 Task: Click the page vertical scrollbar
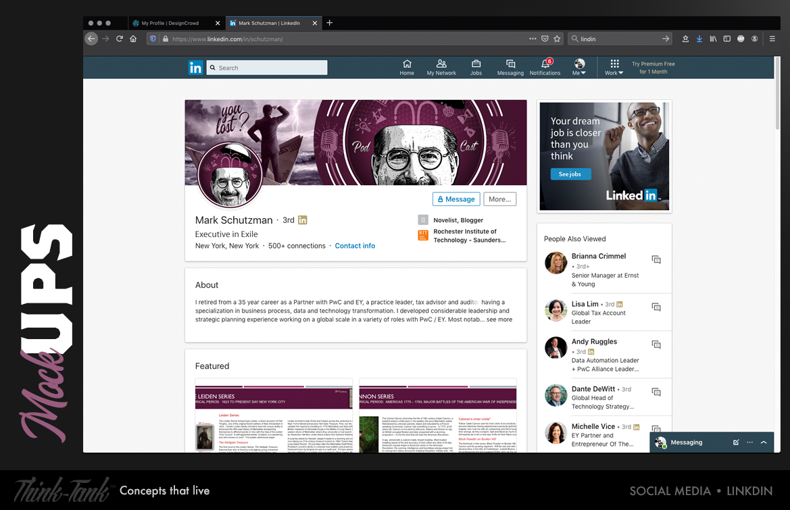[x=777, y=93]
